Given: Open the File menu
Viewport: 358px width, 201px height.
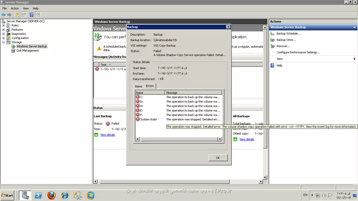Looking at the screenshot, I should pyautogui.click(x=4, y=8).
